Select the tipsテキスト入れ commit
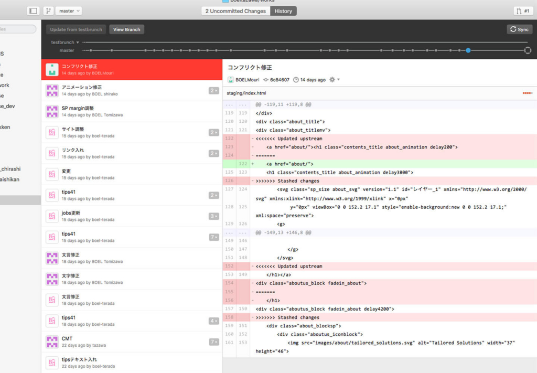 (x=132, y=363)
